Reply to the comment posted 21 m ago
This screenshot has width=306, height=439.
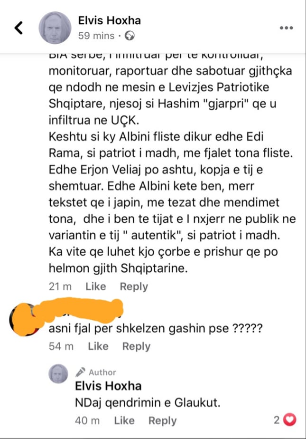tap(134, 286)
